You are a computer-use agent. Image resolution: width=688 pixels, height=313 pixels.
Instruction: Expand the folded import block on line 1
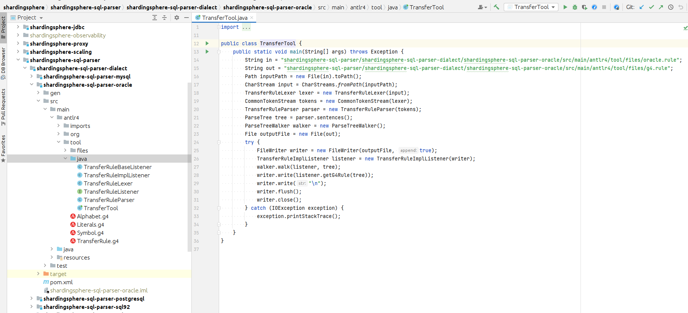(x=219, y=27)
